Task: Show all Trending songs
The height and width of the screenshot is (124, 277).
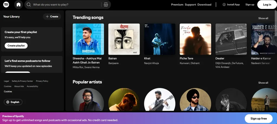Action: point(263,18)
